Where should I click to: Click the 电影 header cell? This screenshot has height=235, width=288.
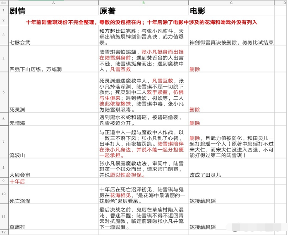[231, 10]
